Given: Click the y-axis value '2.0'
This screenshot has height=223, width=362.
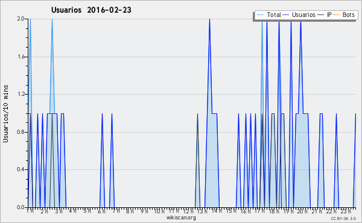Looking at the screenshot, I should click(x=21, y=19).
